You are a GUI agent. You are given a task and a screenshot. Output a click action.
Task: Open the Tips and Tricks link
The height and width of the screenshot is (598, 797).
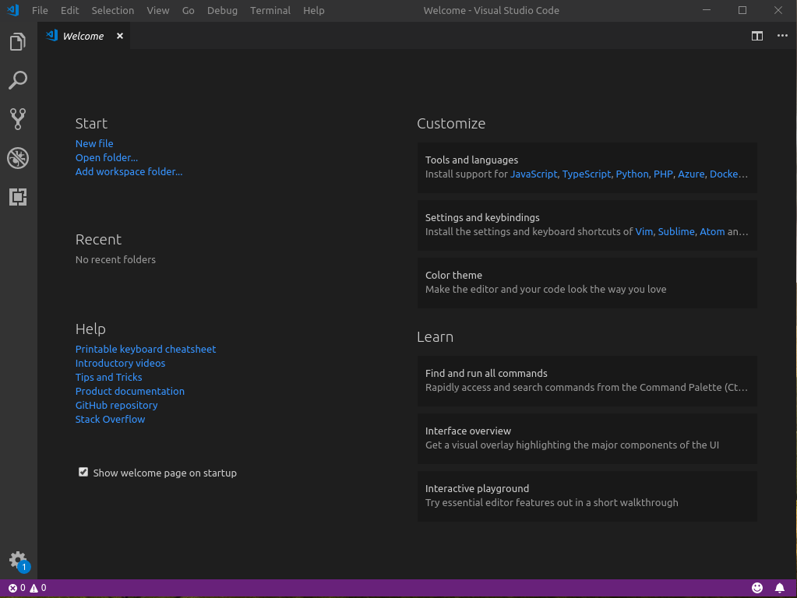coord(109,377)
